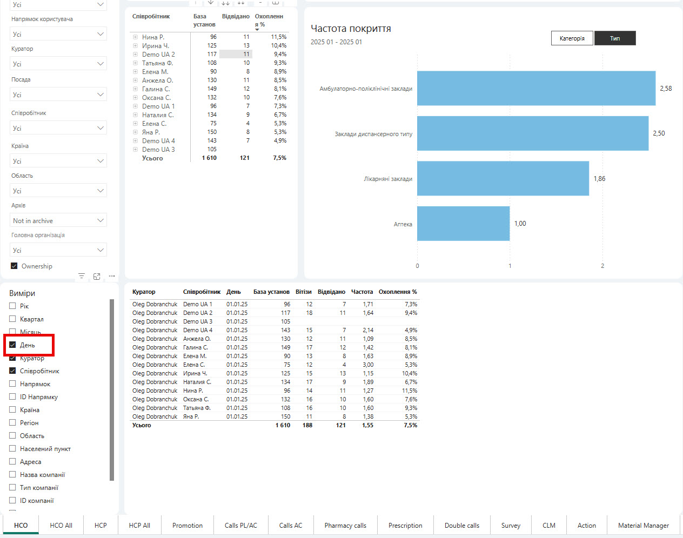Expand the Яна Р. row plus icon

135,132
